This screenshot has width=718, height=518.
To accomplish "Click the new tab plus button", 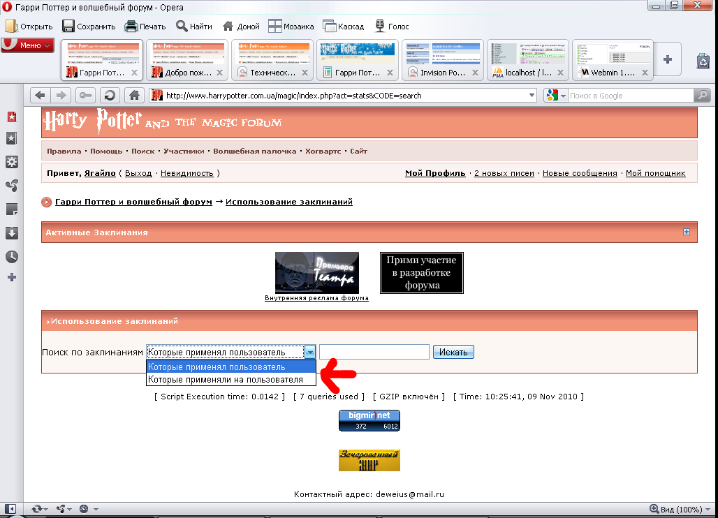I will click(668, 60).
